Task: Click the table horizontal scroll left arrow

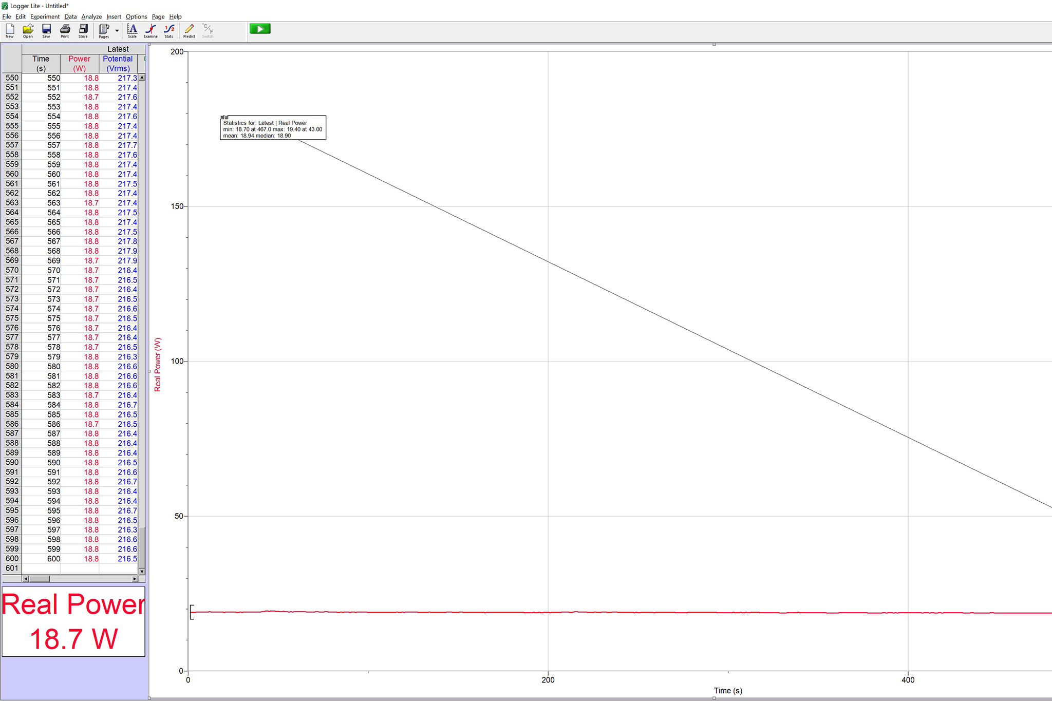Action: 26,579
